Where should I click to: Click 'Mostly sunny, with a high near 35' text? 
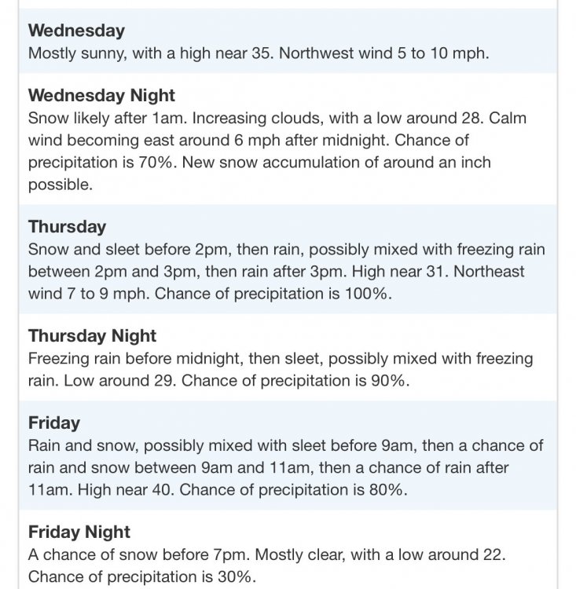tap(151, 53)
